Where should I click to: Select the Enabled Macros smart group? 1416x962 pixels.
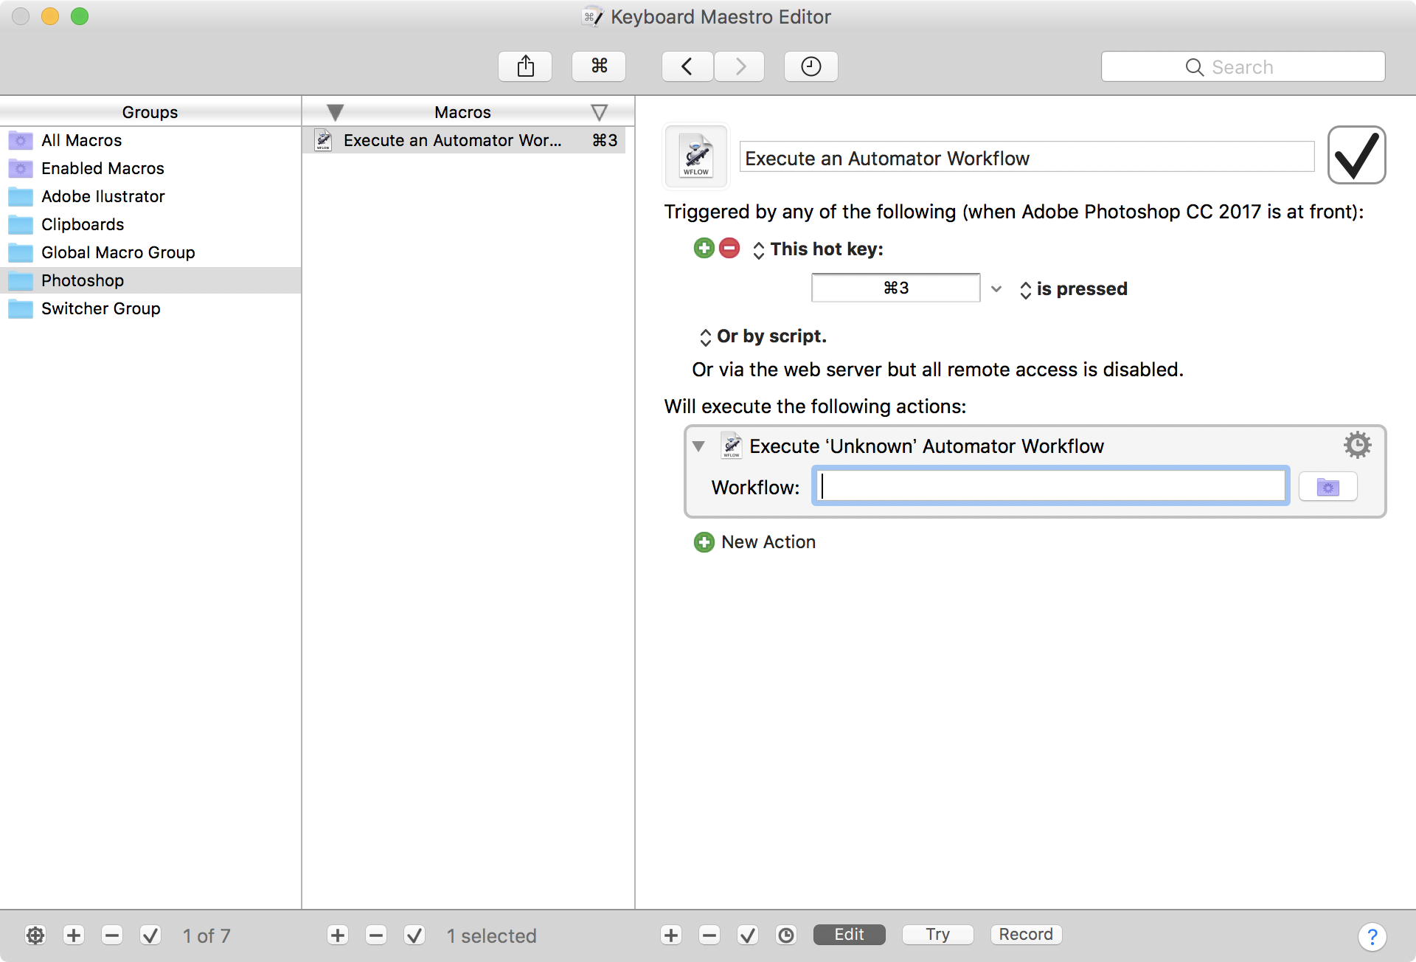[150, 168]
